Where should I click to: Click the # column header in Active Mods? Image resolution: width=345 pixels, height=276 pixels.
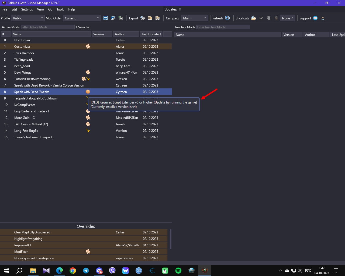point(6,34)
